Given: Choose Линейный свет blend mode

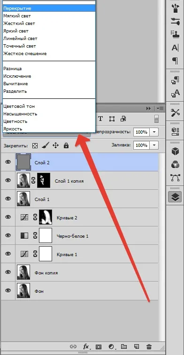Looking at the screenshot, I should (49, 39).
